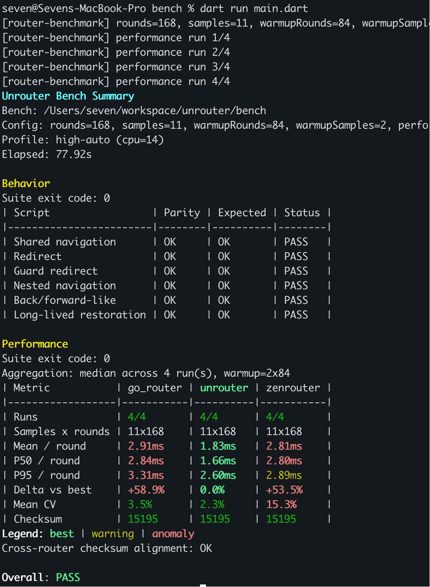Click the green Overall PASS result
The width and height of the screenshot is (430, 587).
pos(68,578)
